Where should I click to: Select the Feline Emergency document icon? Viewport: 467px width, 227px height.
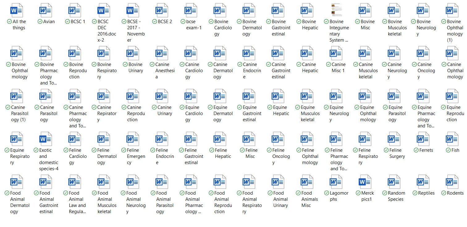click(133, 139)
